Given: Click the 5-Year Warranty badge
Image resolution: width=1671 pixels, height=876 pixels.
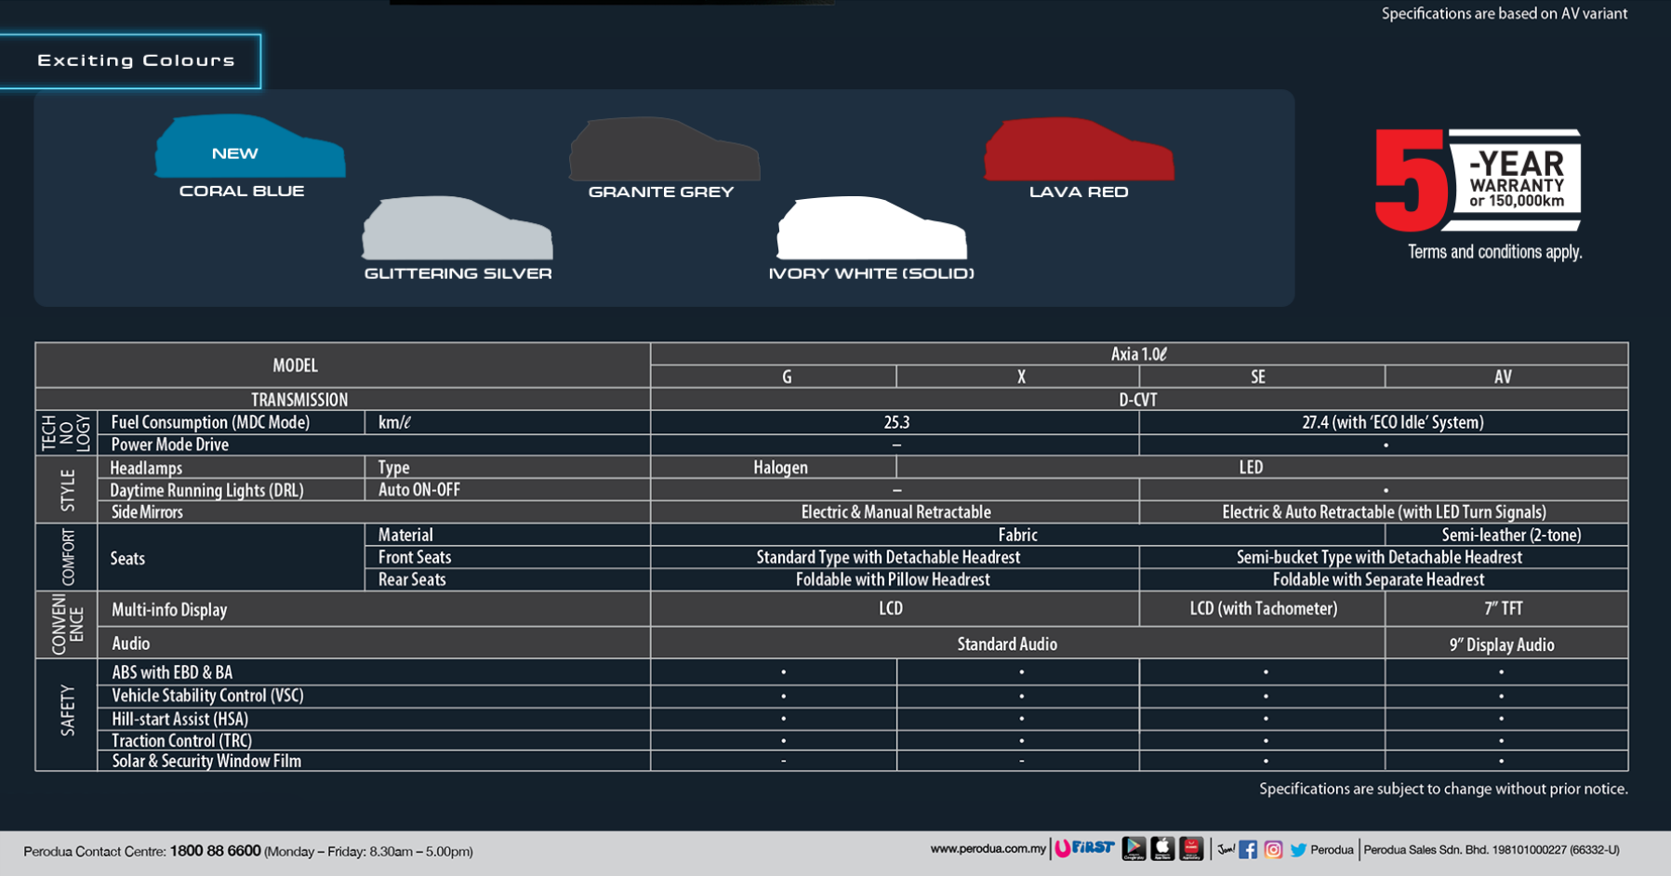Looking at the screenshot, I should 1478,180.
